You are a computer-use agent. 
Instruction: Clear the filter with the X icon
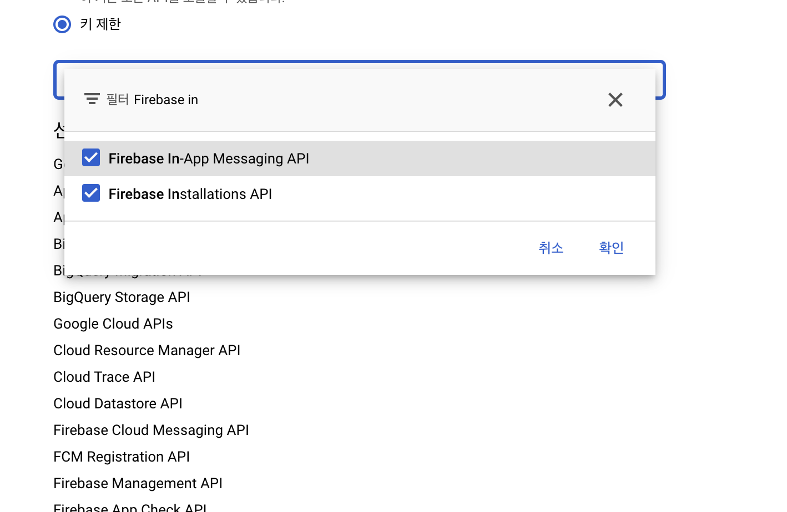tap(615, 100)
